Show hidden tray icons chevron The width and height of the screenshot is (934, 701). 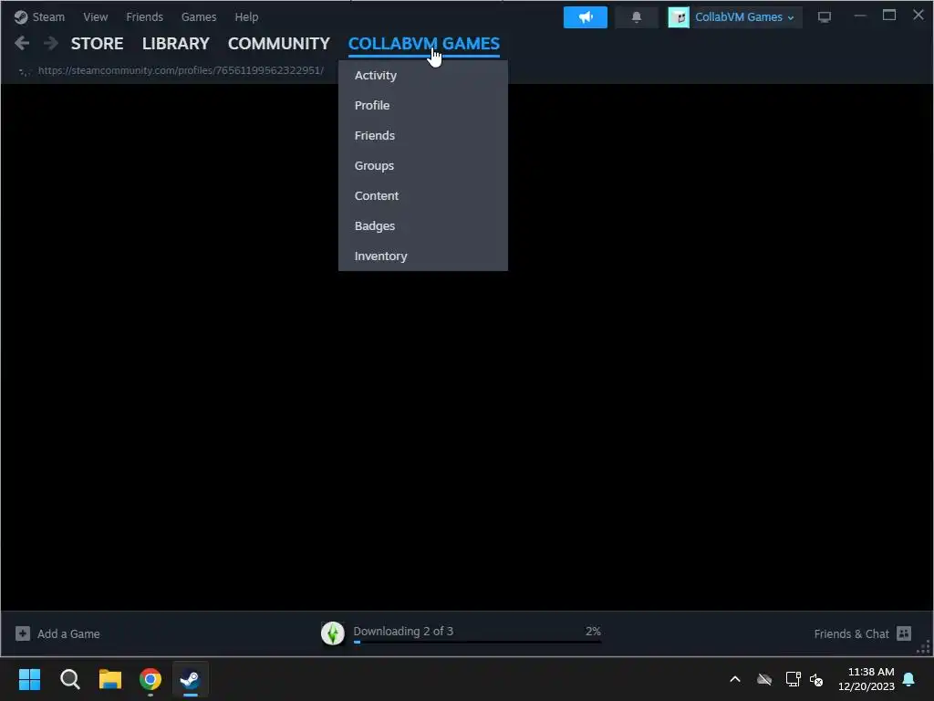pos(735,679)
